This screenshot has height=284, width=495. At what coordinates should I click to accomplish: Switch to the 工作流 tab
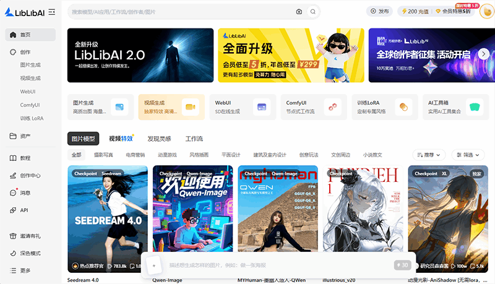pos(194,139)
